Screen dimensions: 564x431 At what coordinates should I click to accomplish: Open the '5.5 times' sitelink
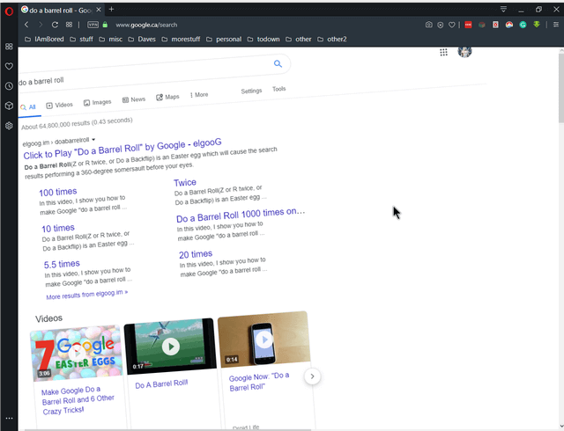[62, 264]
